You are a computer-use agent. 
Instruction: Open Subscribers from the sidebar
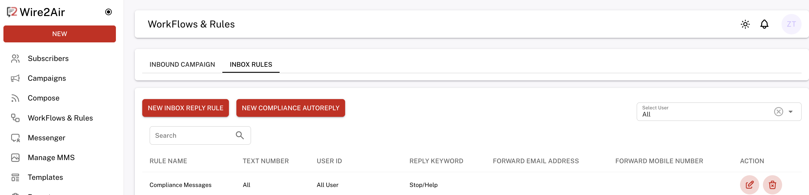(48, 58)
